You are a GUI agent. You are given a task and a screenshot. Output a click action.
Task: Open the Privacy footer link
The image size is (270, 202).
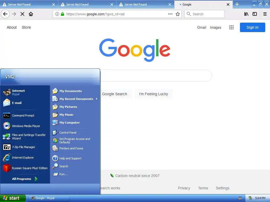click(184, 188)
